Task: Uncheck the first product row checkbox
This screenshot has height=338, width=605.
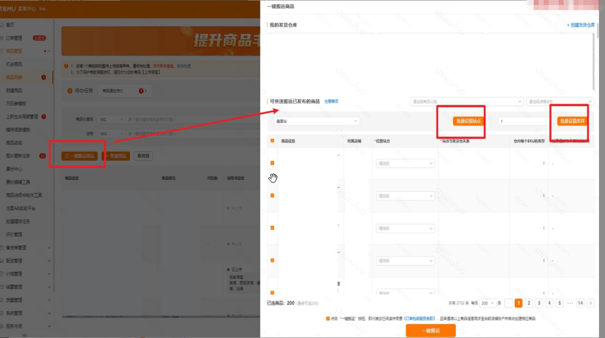Action: 272,163
